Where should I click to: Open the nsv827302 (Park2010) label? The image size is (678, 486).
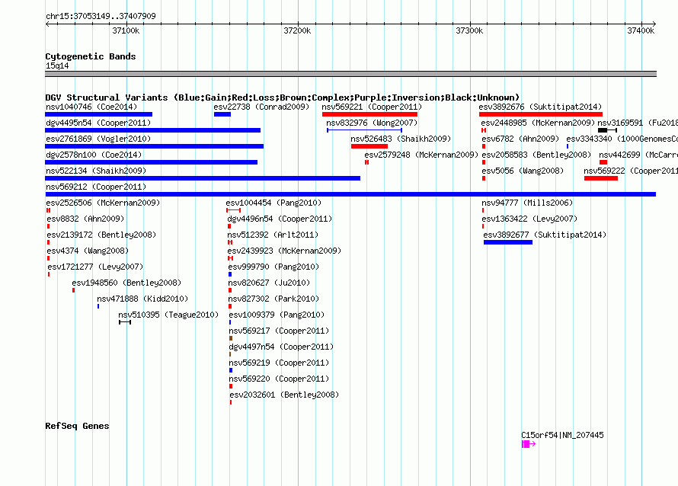[273, 299]
